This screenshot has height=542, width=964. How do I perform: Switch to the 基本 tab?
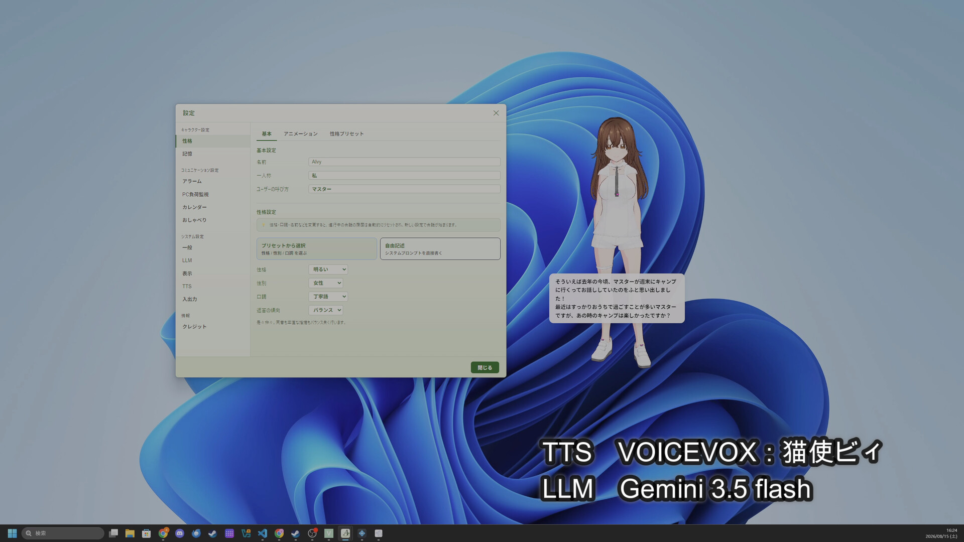click(267, 133)
